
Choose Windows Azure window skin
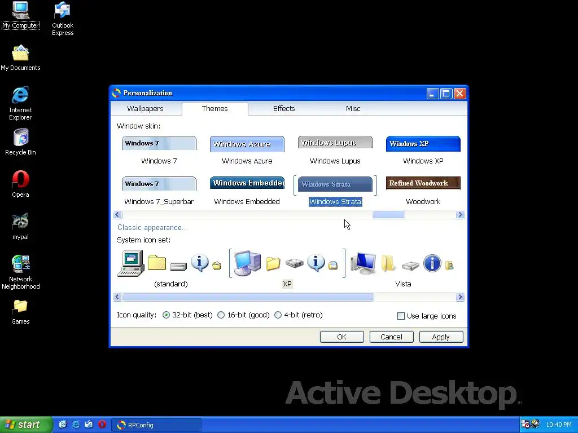(x=247, y=151)
